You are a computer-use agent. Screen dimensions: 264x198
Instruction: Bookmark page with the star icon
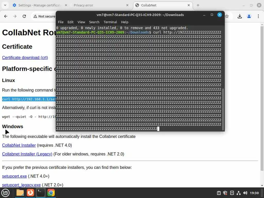coord(227,16)
